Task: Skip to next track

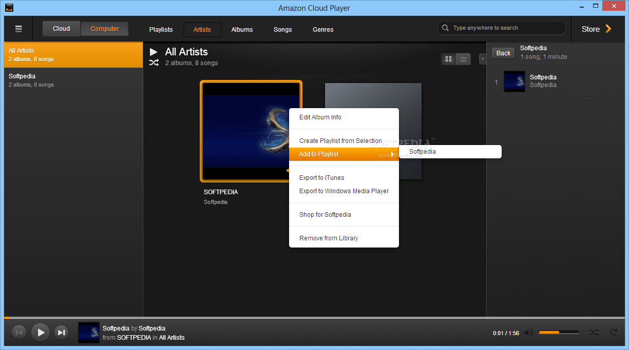Action: pyautogui.click(x=61, y=333)
